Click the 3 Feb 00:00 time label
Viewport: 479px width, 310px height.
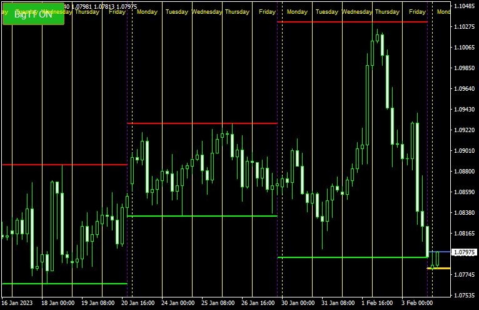point(417,303)
